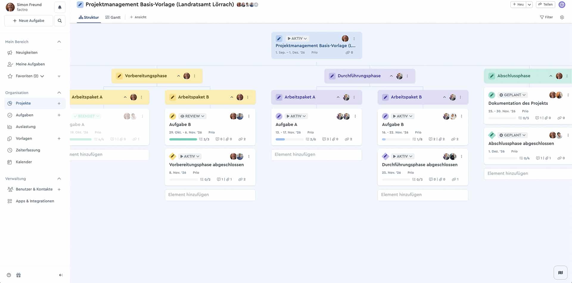Viewport: 572px width, 283px height.
Task: Click Element hinzufügen under Abschlussphase
Action: tap(507, 173)
